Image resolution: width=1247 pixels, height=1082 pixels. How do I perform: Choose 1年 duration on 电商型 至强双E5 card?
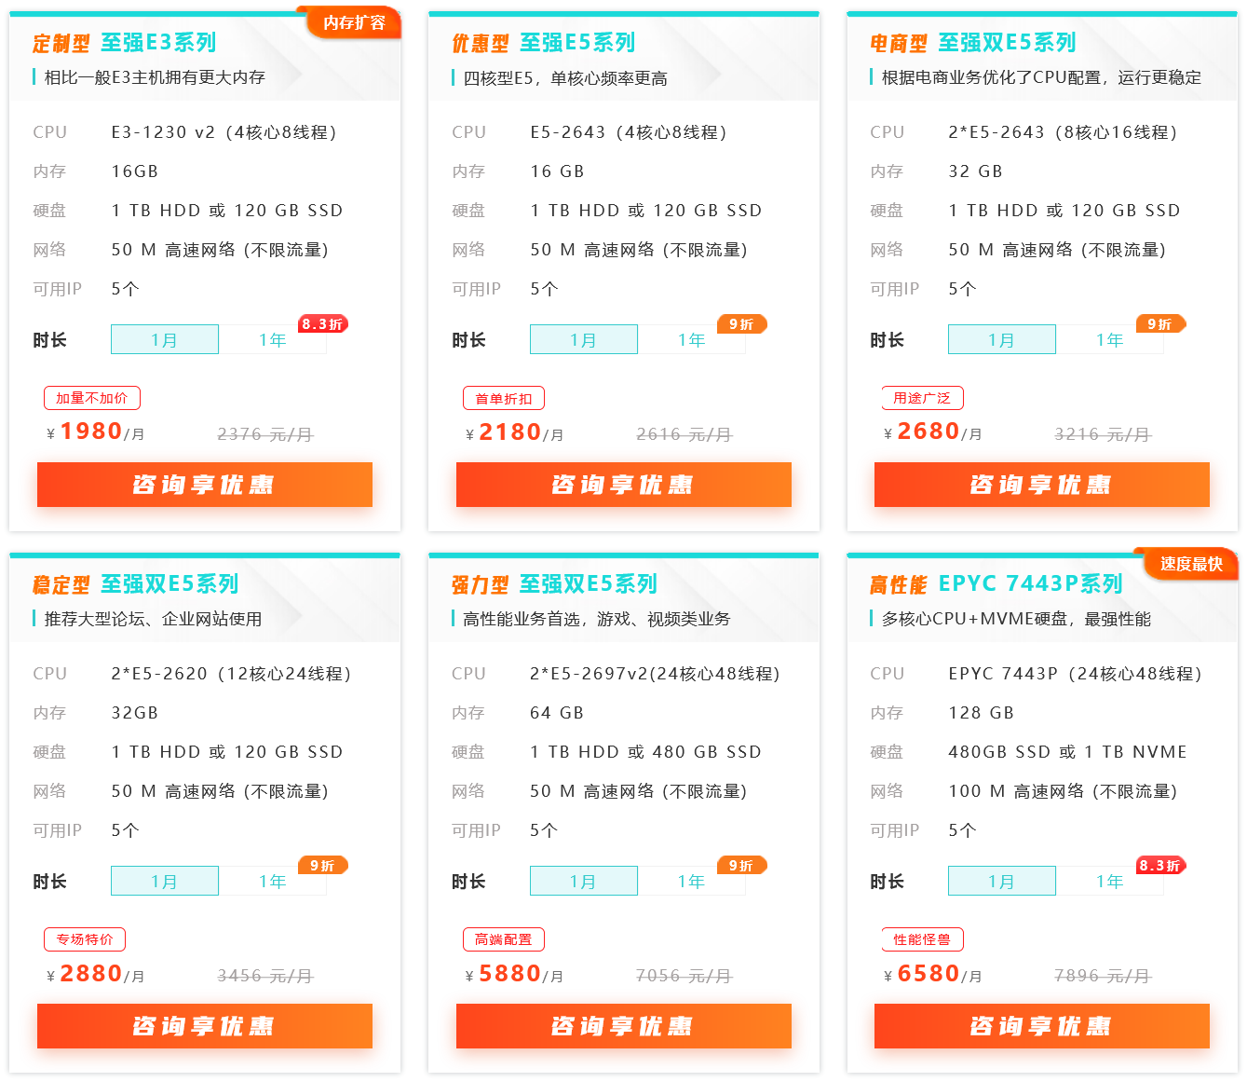(1109, 340)
